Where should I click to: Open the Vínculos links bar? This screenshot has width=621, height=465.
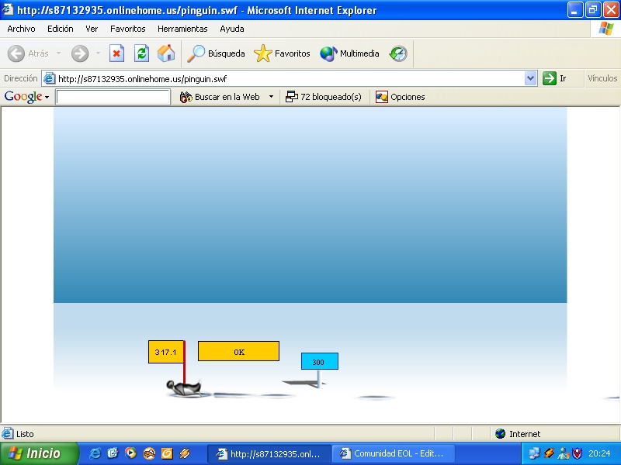pyautogui.click(x=602, y=78)
